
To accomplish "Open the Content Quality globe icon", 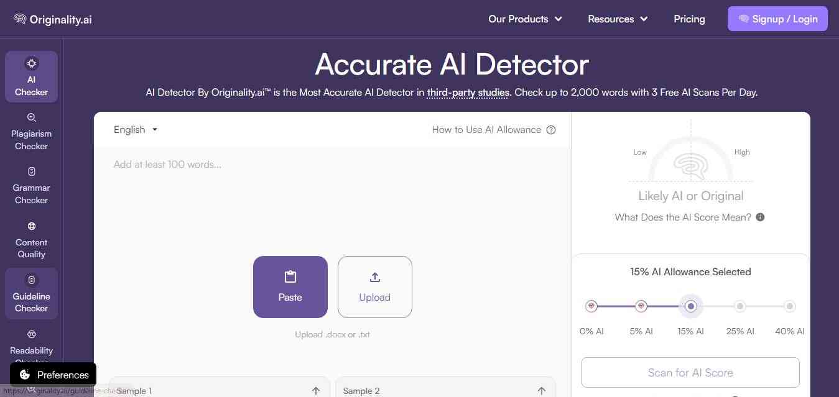I will [32, 226].
